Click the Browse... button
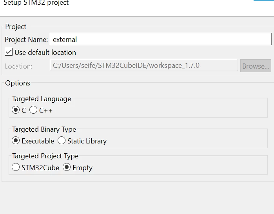Viewport: 274px width, 214px height. tap(256, 66)
